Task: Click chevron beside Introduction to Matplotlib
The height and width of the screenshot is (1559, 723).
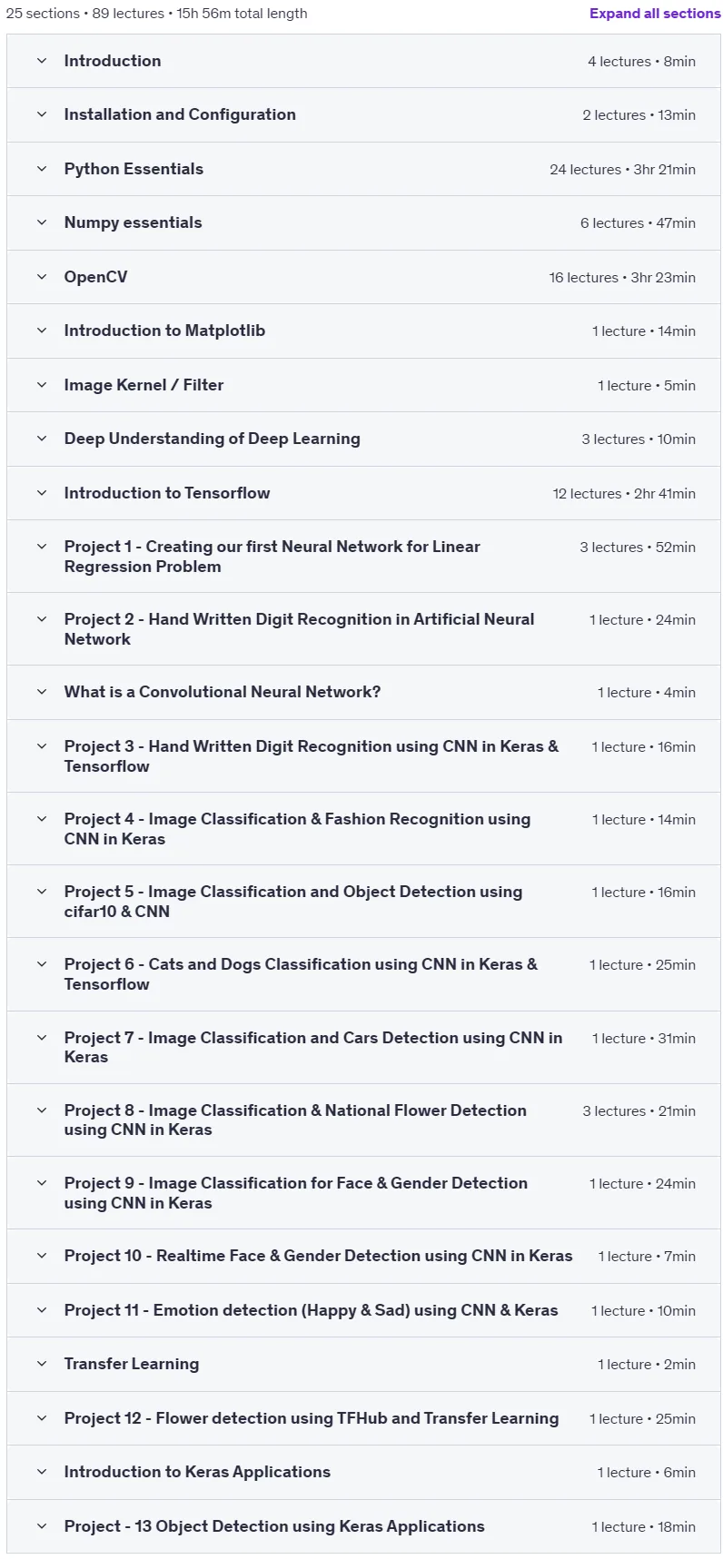Action: (42, 331)
